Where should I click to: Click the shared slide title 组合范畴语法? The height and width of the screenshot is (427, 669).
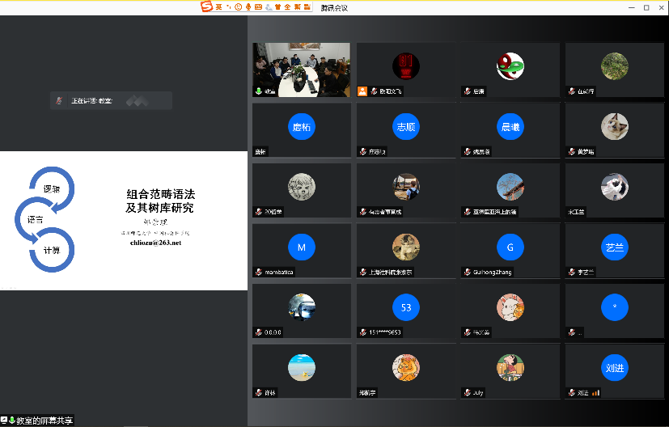[160, 194]
